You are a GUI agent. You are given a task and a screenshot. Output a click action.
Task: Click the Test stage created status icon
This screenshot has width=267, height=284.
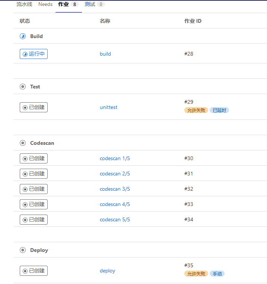[23, 87]
